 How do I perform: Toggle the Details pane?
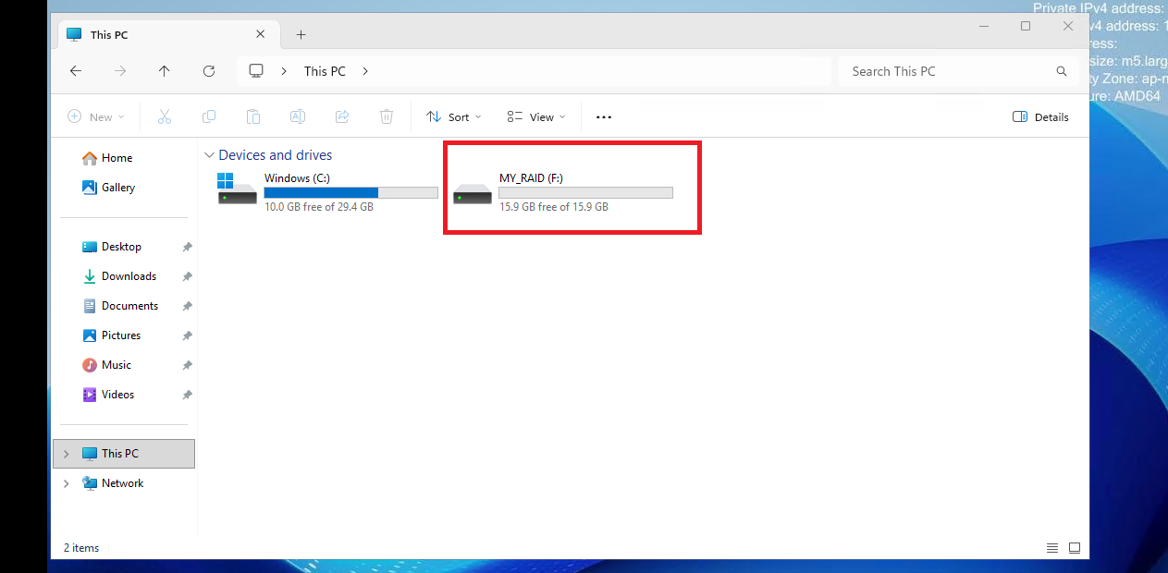click(x=1041, y=117)
